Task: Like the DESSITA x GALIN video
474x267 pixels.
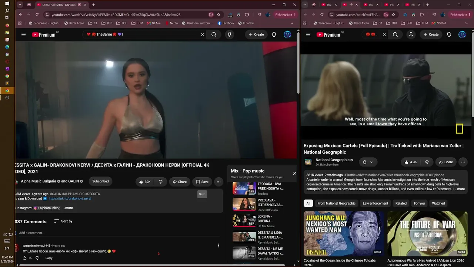Action: (145, 182)
